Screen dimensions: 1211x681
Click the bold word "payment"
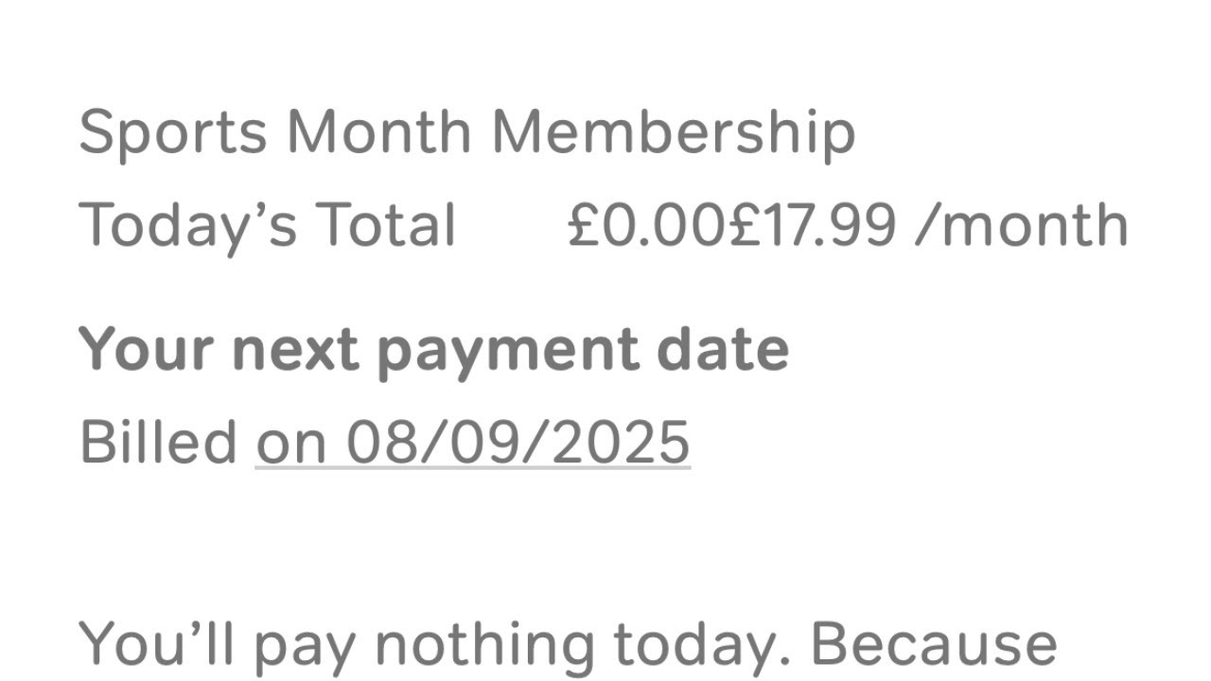click(x=507, y=352)
